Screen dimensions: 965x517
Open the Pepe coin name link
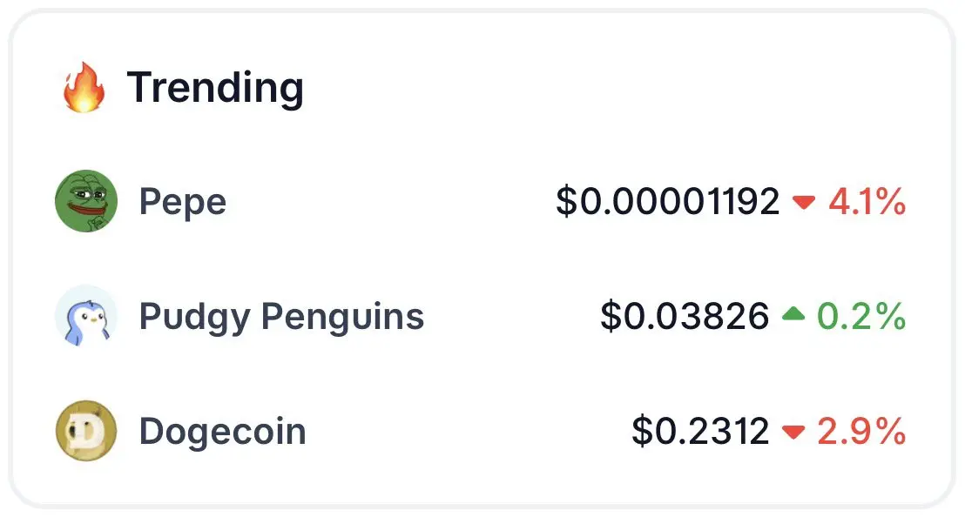[183, 202]
